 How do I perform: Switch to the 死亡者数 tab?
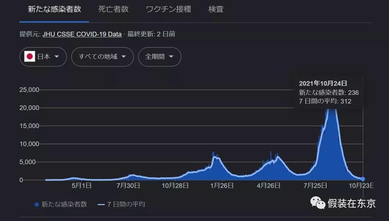113,9
